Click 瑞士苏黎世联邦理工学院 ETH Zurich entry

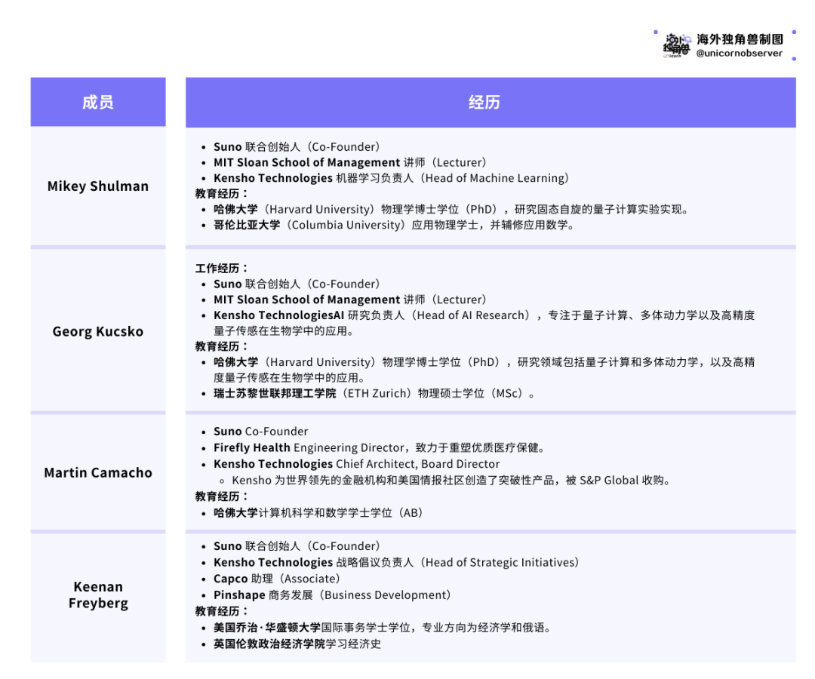tap(374, 393)
